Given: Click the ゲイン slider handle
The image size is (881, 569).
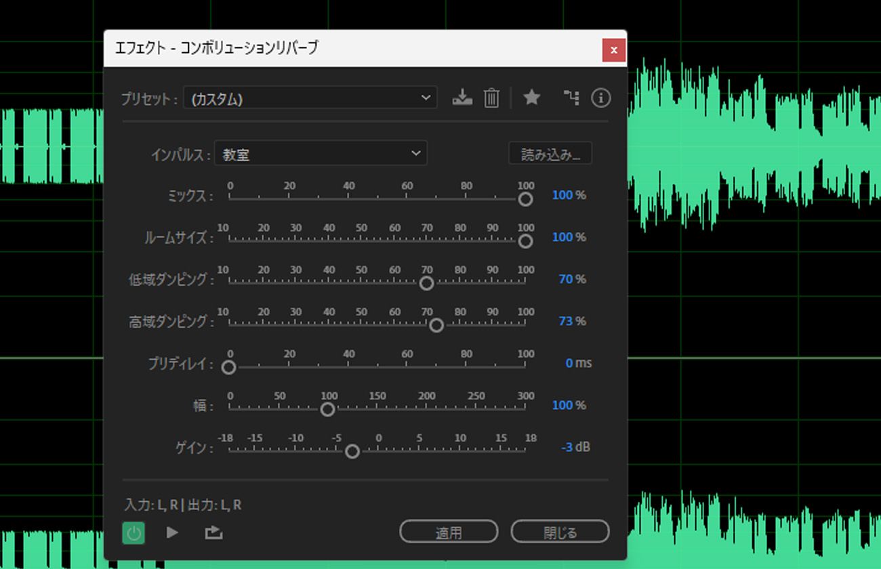Looking at the screenshot, I should pyautogui.click(x=352, y=451).
